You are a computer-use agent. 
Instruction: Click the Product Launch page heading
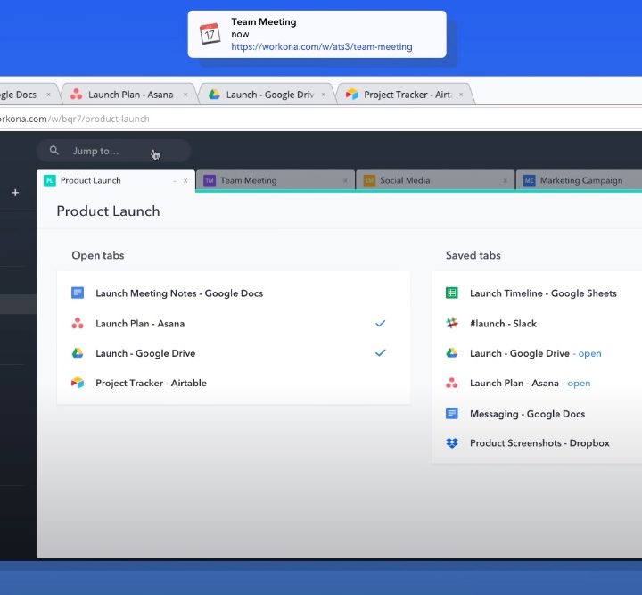point(108,211)
